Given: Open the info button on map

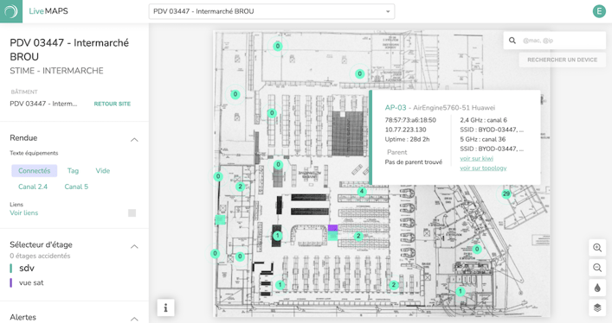Looking at the screenshot, I should pos(165,307).
